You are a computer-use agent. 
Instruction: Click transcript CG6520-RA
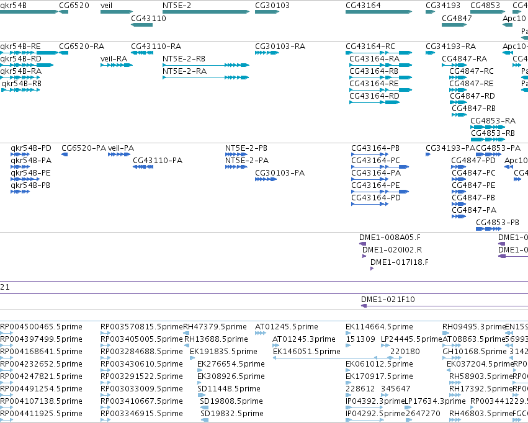[64, 53]
